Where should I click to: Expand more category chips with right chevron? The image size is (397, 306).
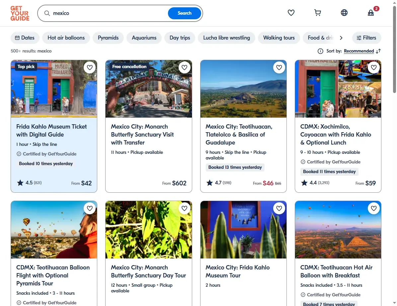pyautogui.click(x=341, y=38)
